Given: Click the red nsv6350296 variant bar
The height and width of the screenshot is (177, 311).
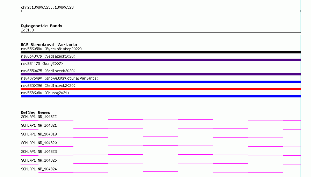Looking at the screenshot, I should tap(161, 89).
